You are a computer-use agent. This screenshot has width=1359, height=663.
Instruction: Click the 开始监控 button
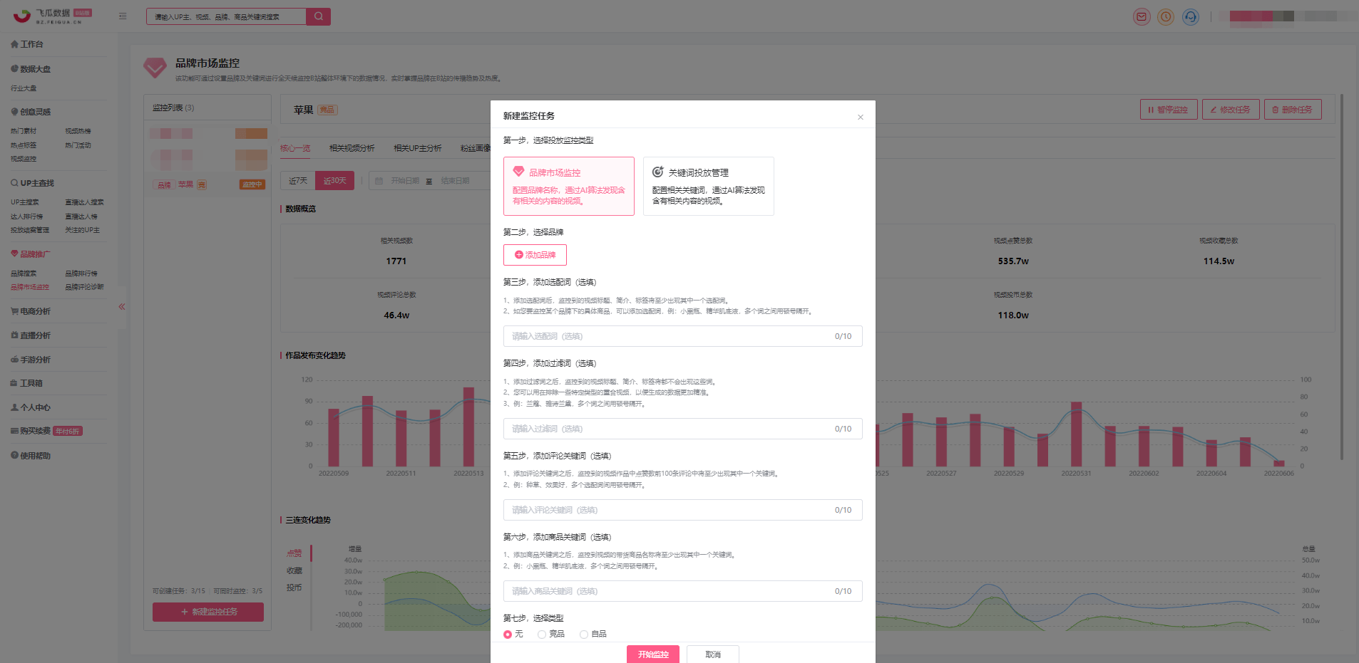(653, 654)
